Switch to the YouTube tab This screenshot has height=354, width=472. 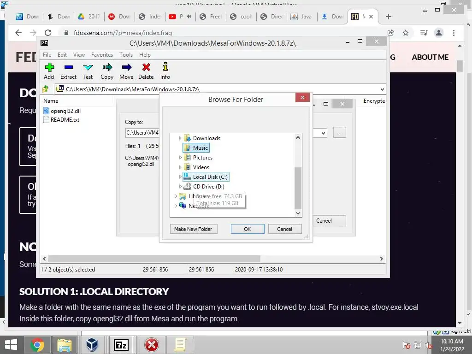click(180, 17)
